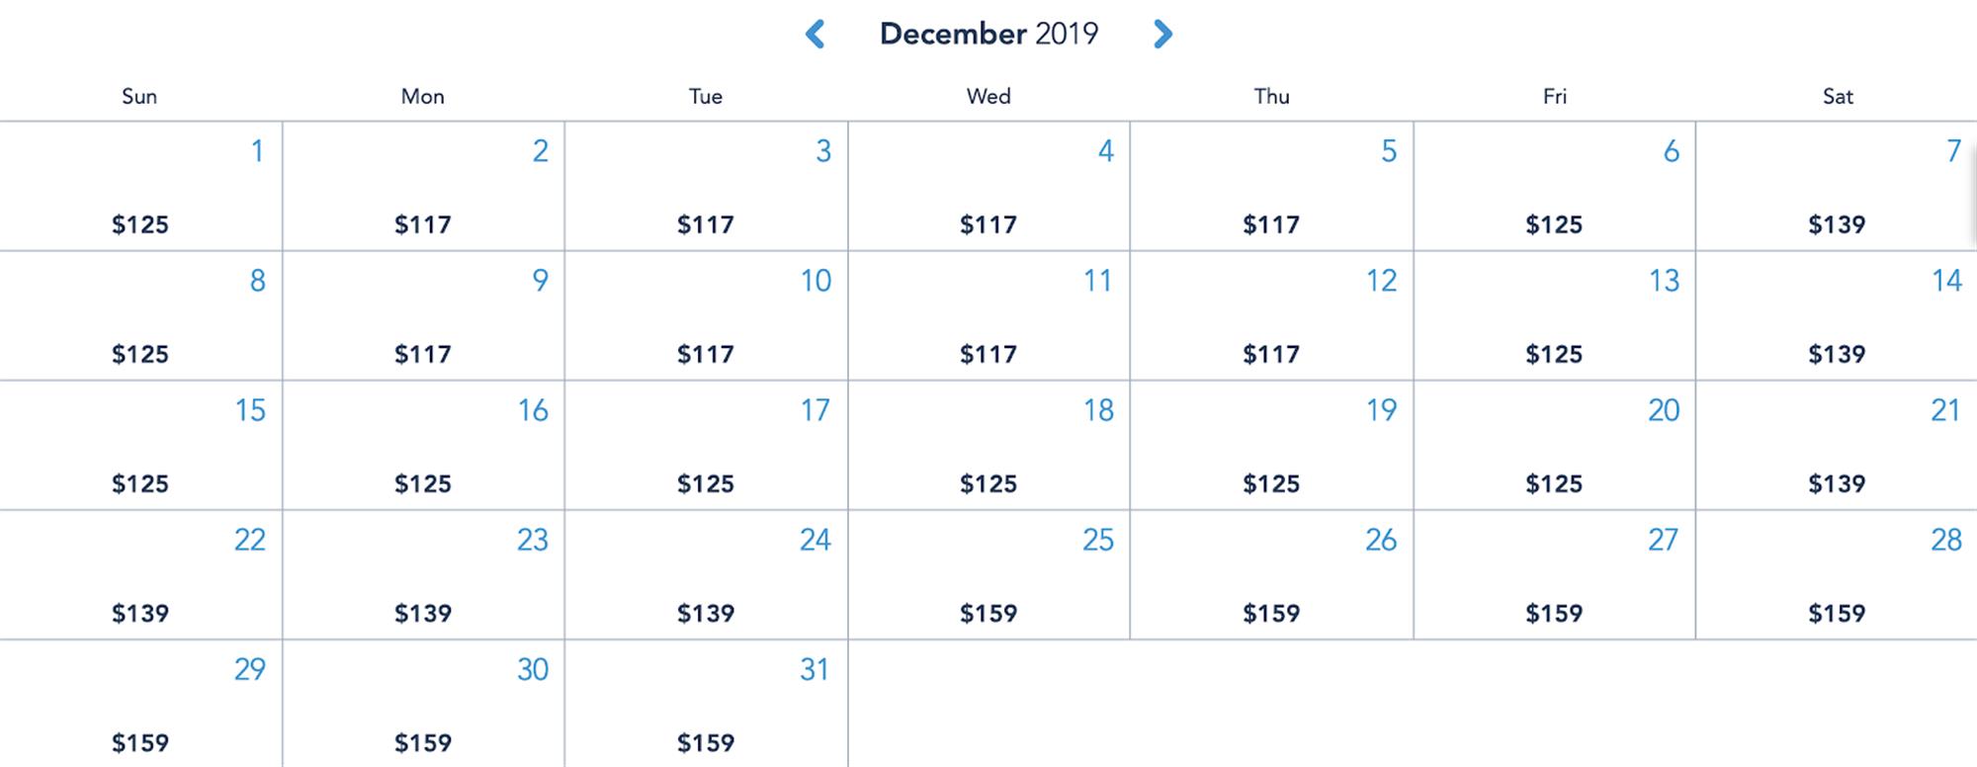The image size is (1977, 767).
Task: Select December 12 at $117
Action: click(1271, 316)
